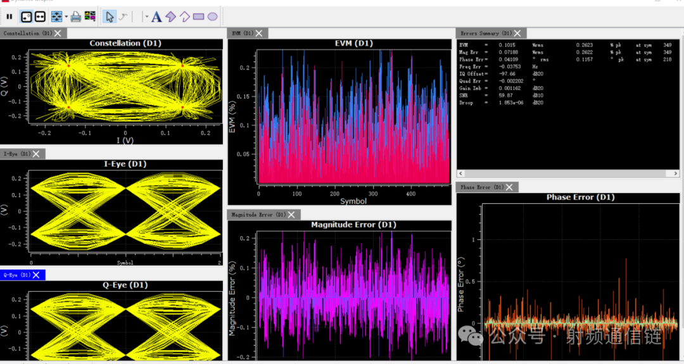Click the 'Symbol' axis label on EVM graph
The image size is (684, 364).
353,201
